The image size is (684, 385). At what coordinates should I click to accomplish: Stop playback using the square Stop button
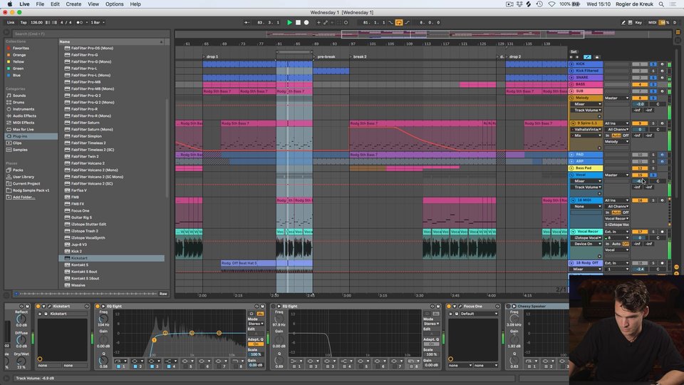pyautogui.click(x=298, y=22)
